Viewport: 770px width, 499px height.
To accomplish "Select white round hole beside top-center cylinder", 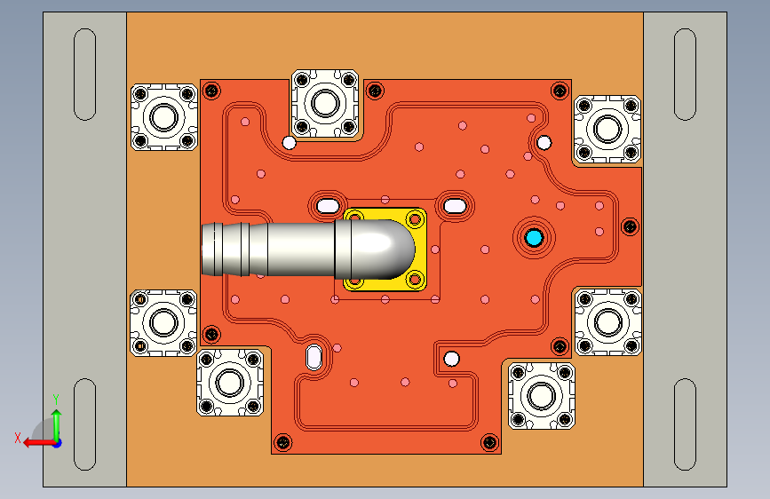I will coord(290,143).
